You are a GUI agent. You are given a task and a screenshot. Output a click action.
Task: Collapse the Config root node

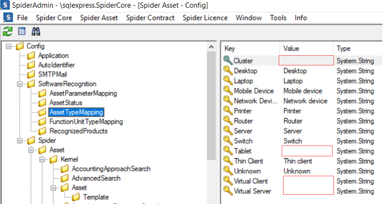pos(9,46)
